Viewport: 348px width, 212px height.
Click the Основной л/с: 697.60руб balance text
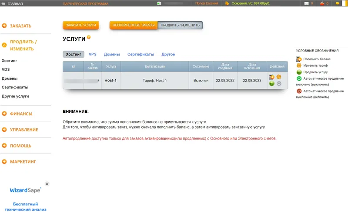(x=251, y=3)
